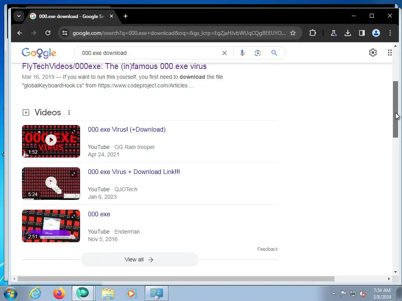Screen dimensions: 402x301
Task: Open the Chrome profile avatar
Action: [x=376, y=33]
